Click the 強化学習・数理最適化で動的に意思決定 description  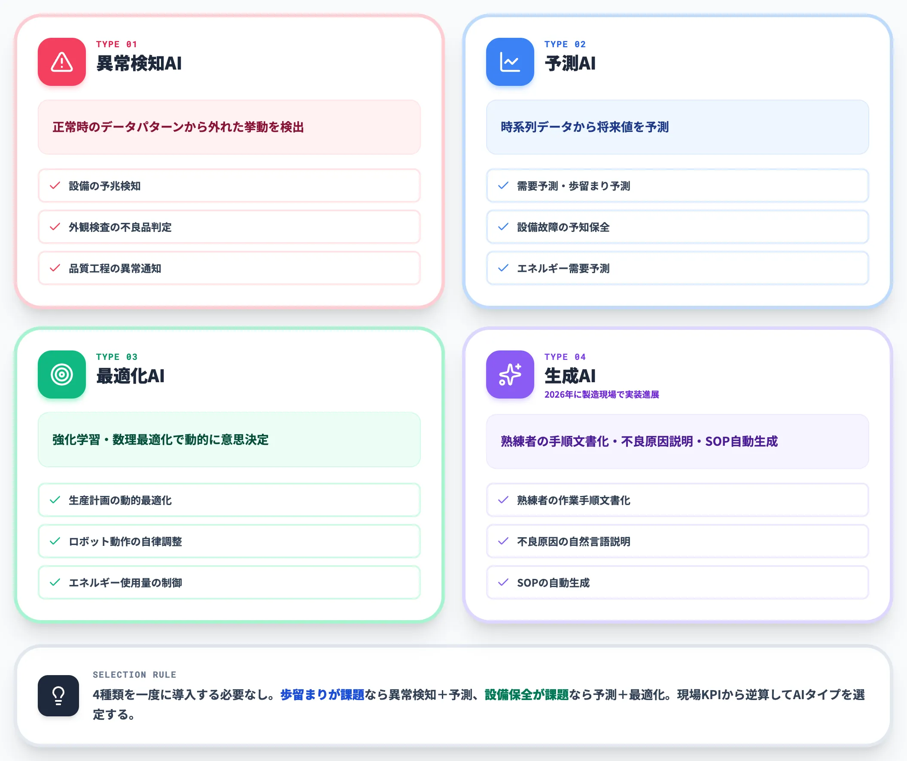161,440
